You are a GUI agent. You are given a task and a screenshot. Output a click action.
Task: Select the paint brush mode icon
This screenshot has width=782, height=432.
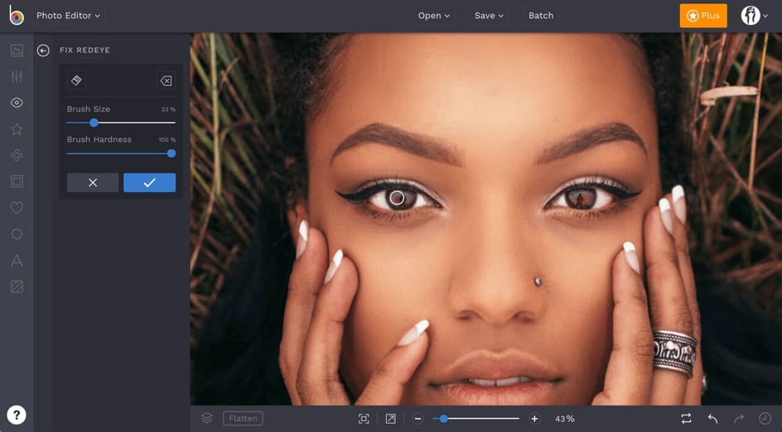[76, 80]
